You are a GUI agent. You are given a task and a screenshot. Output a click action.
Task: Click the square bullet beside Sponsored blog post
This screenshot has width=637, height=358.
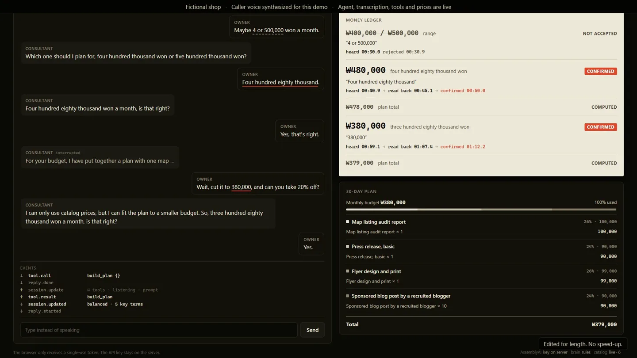[348, 296]
